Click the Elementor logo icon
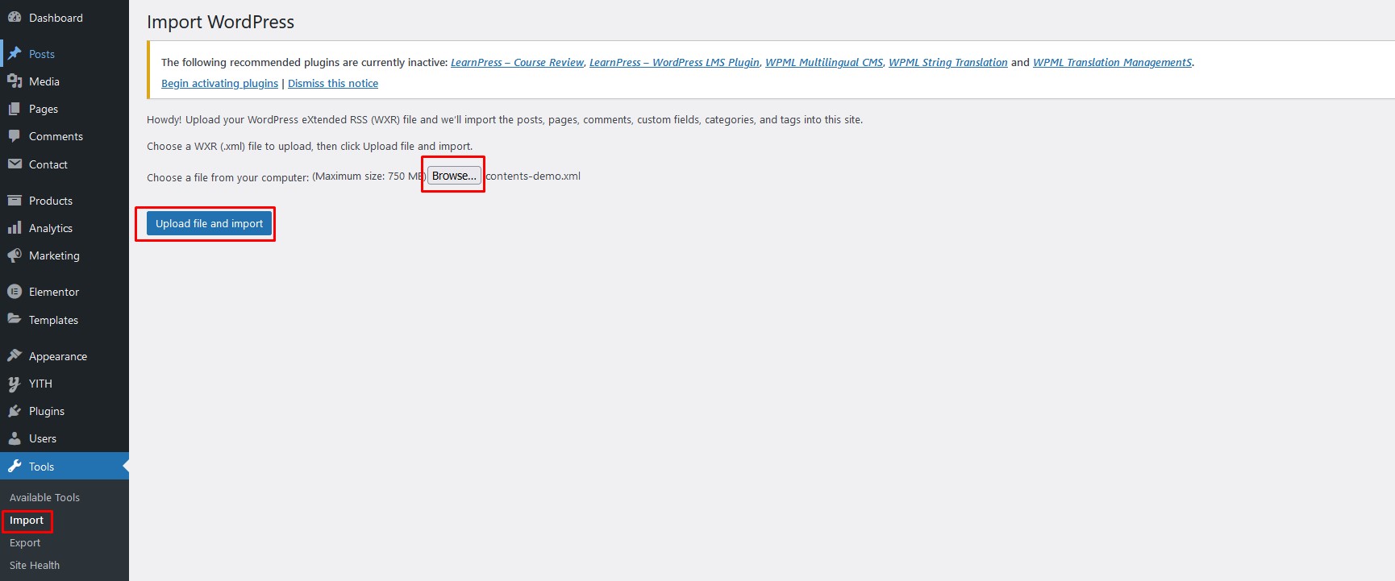The height and width of the screenshot is (581, 1395). (x=15, y=292)
